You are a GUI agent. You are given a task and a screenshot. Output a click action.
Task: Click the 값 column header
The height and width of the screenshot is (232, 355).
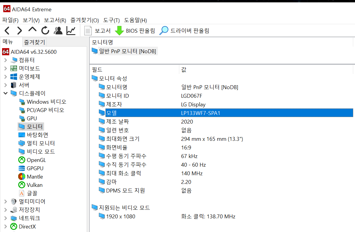coord(266,70)
